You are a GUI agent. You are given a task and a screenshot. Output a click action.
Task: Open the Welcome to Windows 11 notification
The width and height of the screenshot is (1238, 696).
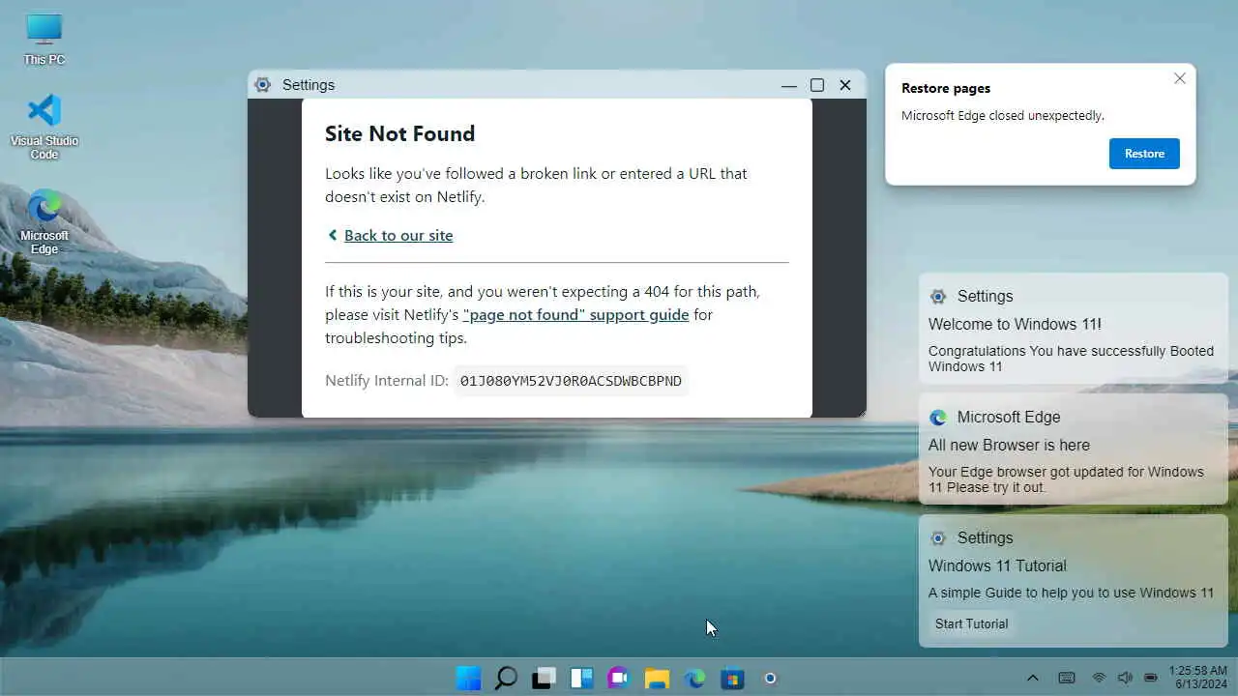(x=1074, y=329)
